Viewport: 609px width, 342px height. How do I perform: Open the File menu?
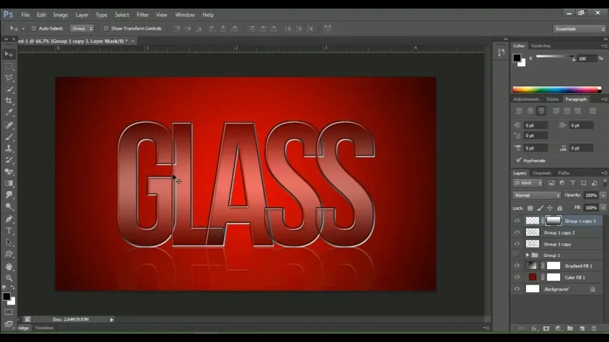pyautogui.click(x=25, y=15)
